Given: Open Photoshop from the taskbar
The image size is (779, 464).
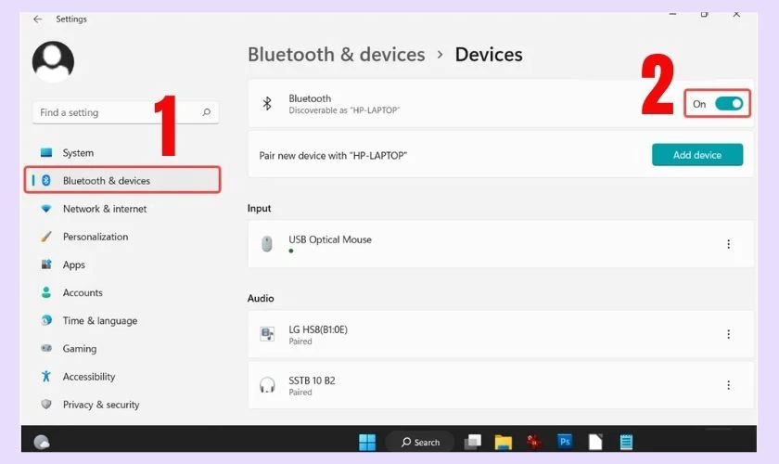Looking at the screenshot, I should [x=565, y=441].
